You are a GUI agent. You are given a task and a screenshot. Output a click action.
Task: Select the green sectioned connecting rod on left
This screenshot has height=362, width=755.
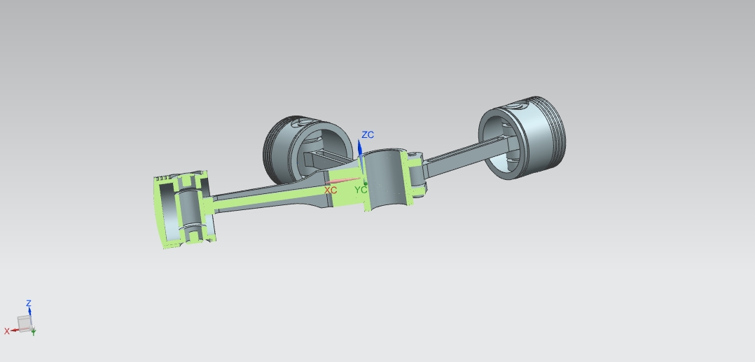click(272, 197)
